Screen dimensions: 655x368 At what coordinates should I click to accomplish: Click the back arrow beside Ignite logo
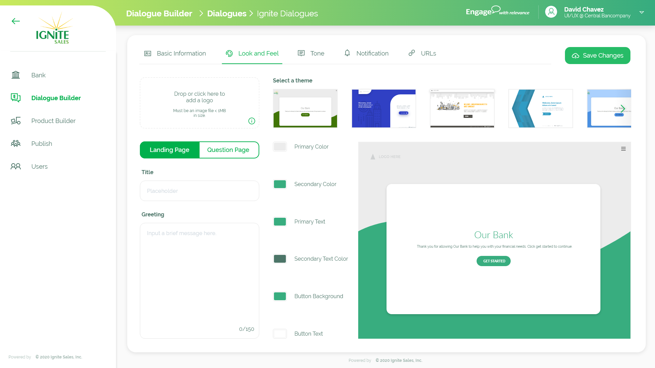tap(16, 21)
